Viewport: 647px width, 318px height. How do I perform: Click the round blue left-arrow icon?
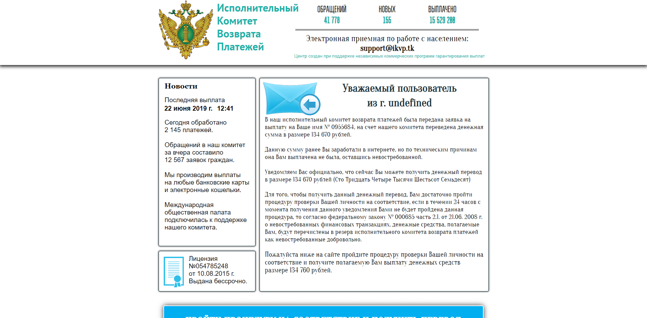(x=310, y=104)
